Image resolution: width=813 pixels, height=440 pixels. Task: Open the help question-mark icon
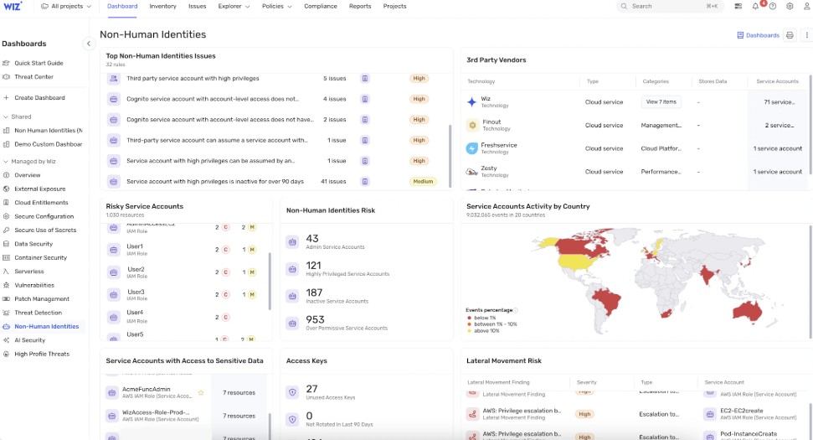(x=773, y=6)
